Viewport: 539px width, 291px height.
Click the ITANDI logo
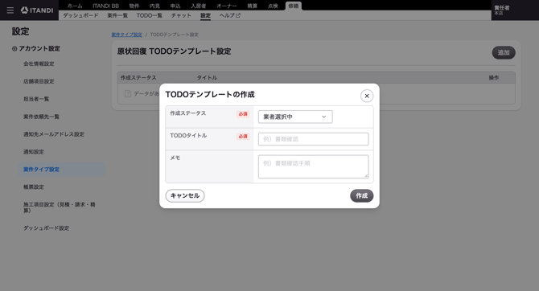click(x=37, y=10)
